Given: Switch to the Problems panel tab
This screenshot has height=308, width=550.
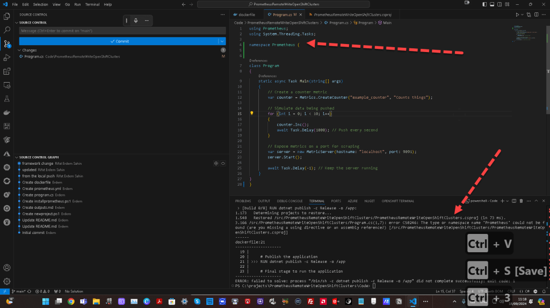Looking at the screenshot, I should tap(243, 201).
